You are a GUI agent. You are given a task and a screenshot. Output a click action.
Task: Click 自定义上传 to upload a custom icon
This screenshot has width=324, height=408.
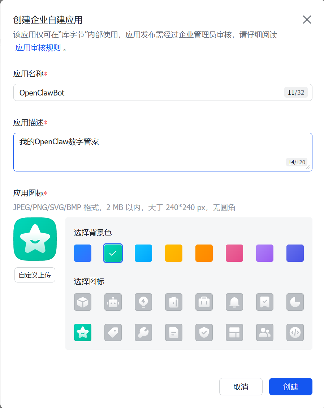(x=35, y=275)
